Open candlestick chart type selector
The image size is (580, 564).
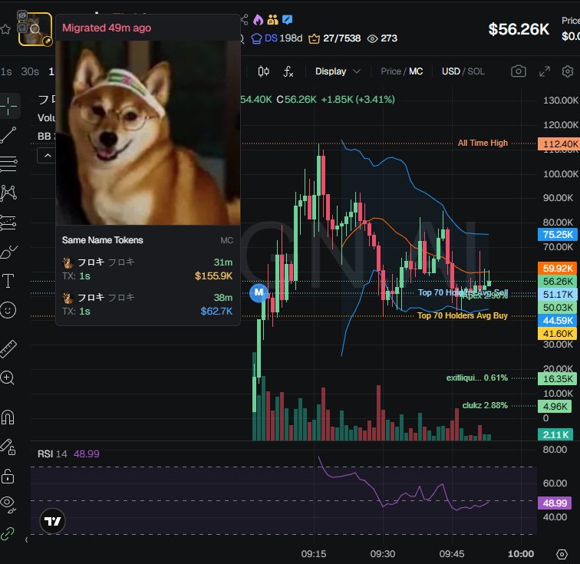[263, 71]
